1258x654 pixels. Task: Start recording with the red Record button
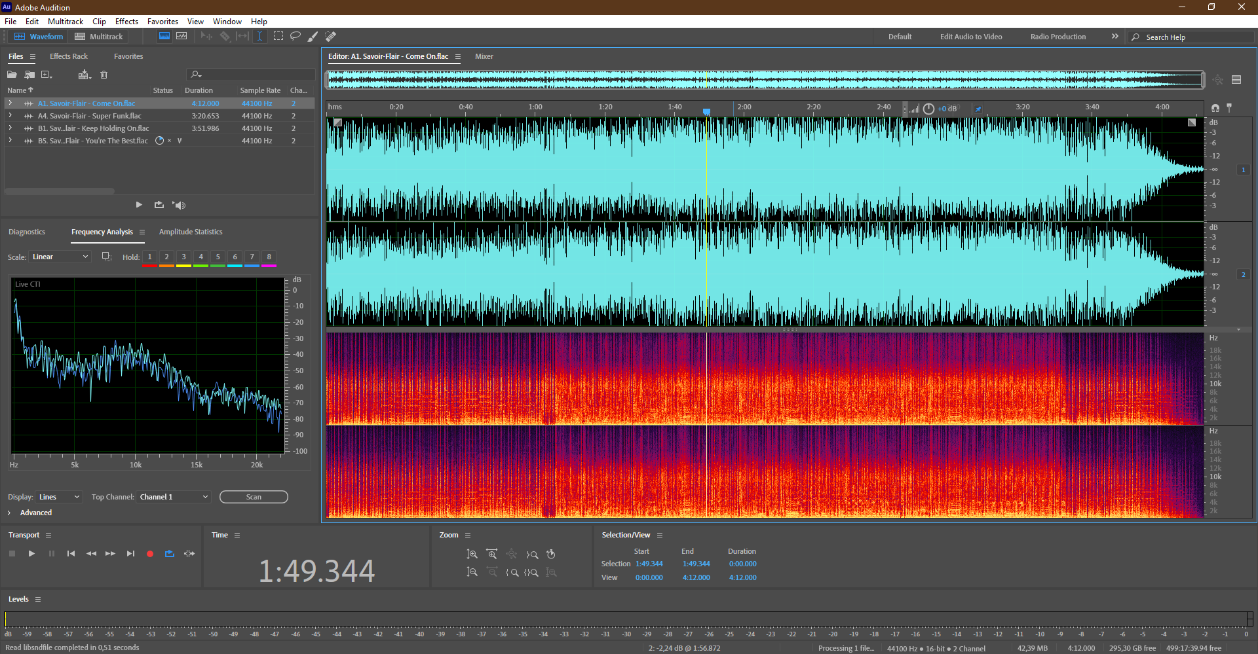pos(150,554)
